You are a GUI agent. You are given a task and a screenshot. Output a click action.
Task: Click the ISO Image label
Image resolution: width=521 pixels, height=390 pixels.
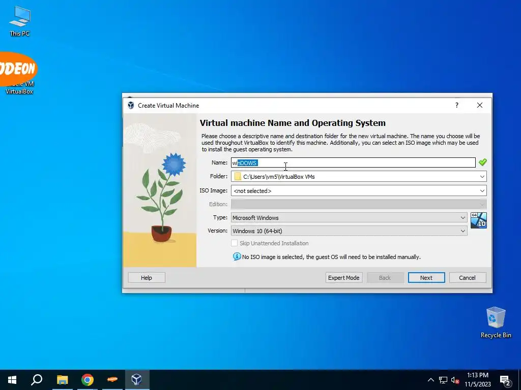(213, 190)
